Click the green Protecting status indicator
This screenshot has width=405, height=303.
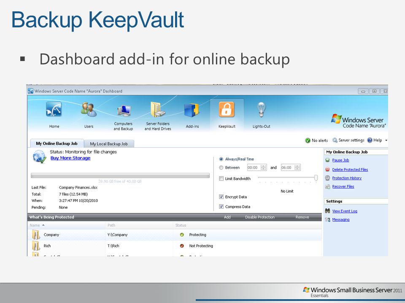(182, 235)
